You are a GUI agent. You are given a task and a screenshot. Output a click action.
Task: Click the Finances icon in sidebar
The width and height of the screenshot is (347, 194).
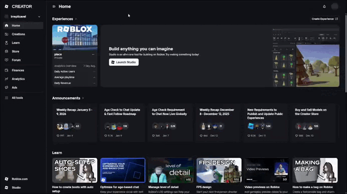click(x=7, y=70)
